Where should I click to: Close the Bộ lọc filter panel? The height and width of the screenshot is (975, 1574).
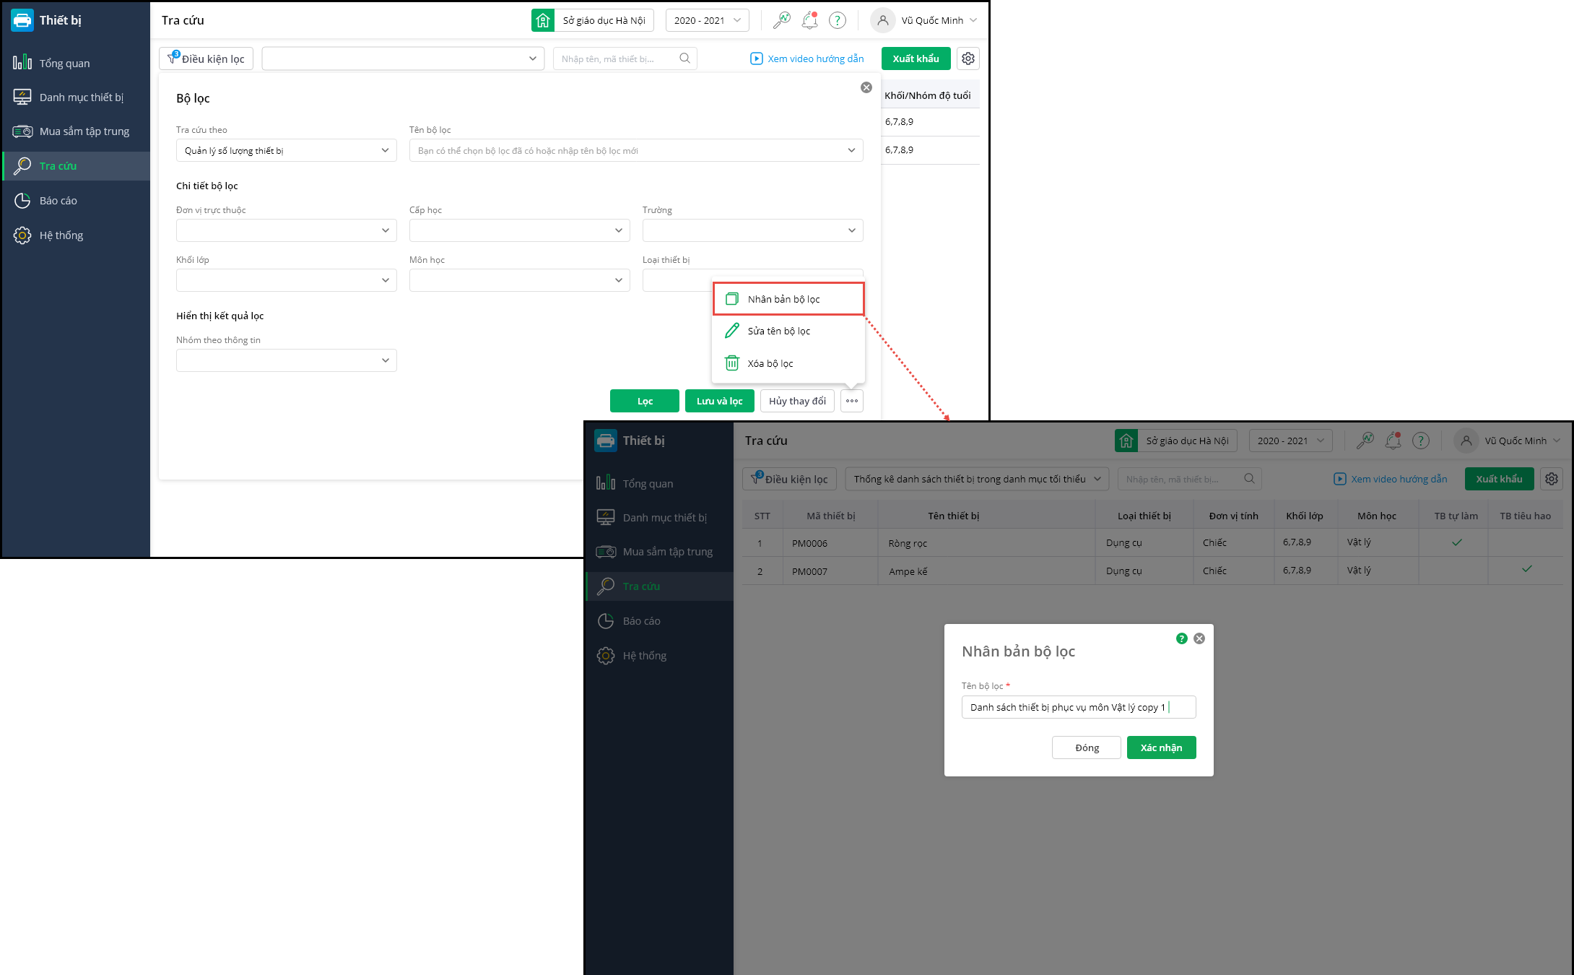(866, 87)
